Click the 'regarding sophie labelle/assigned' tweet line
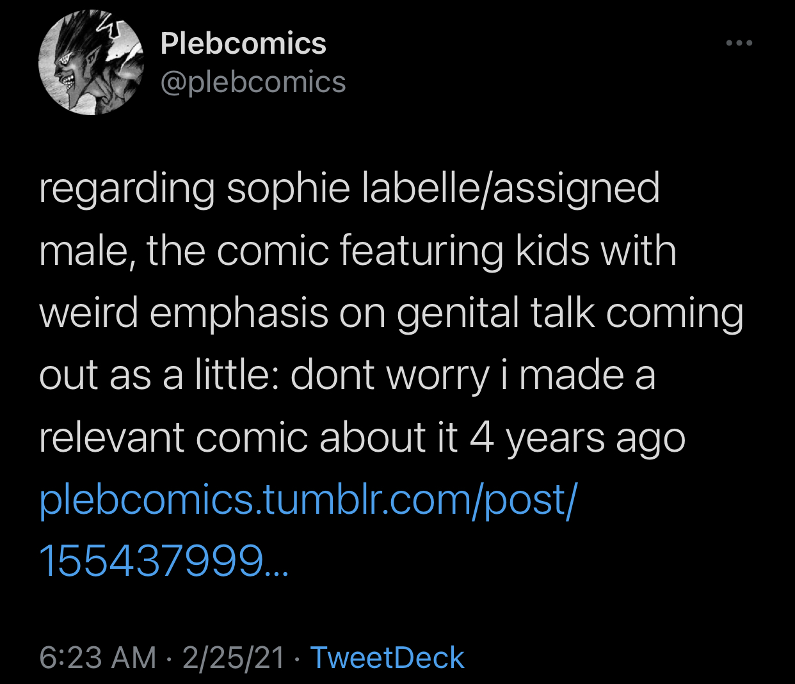The width and height of the screenshot is (795, 684). 349,189
